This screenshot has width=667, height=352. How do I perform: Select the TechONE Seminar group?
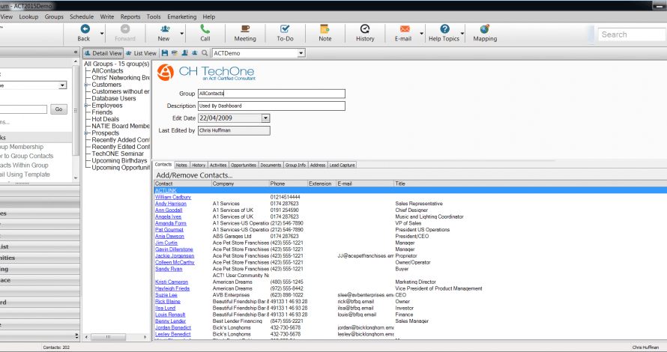(x=118, y=154)
